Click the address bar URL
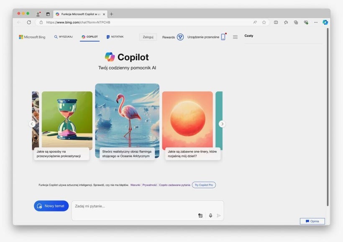The width and height of the screenshot is (343, 242). 78,22
